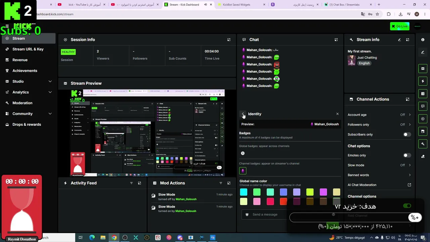Toggle the play-circle widget icon in right sidebar

pyautogui.click(x=423, y=119)
